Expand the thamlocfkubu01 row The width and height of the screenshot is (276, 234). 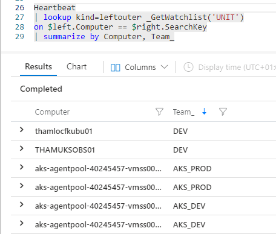(x=22, y=130)
